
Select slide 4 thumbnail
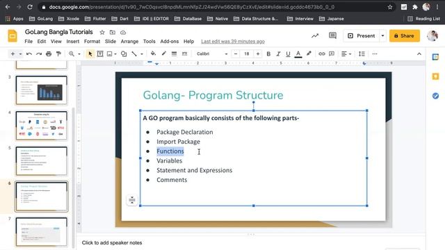click(x=42, y=126)
